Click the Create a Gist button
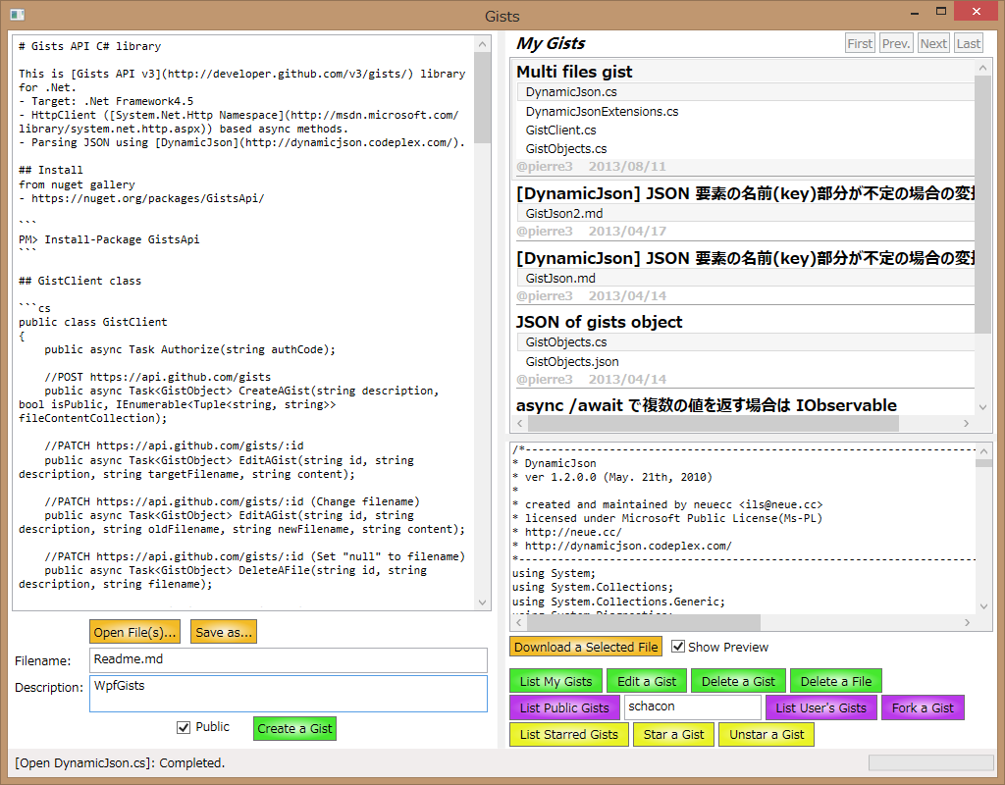This screenshot has width=1005, height=785. [x=294, y=729]
